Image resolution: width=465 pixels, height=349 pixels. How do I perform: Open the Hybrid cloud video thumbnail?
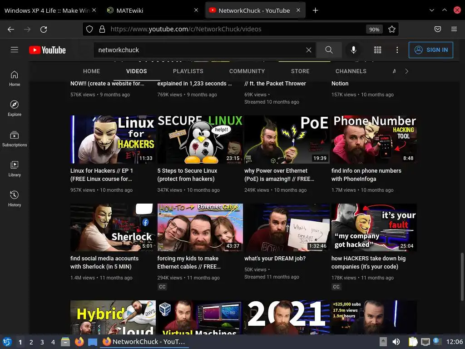coord(113,317)
